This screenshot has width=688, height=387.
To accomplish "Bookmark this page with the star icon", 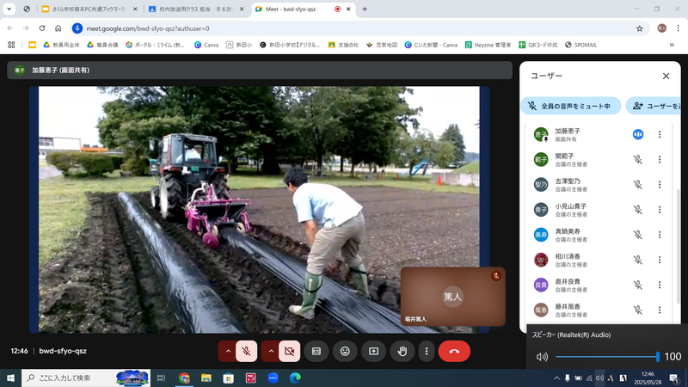I will (x=639, y=28).
